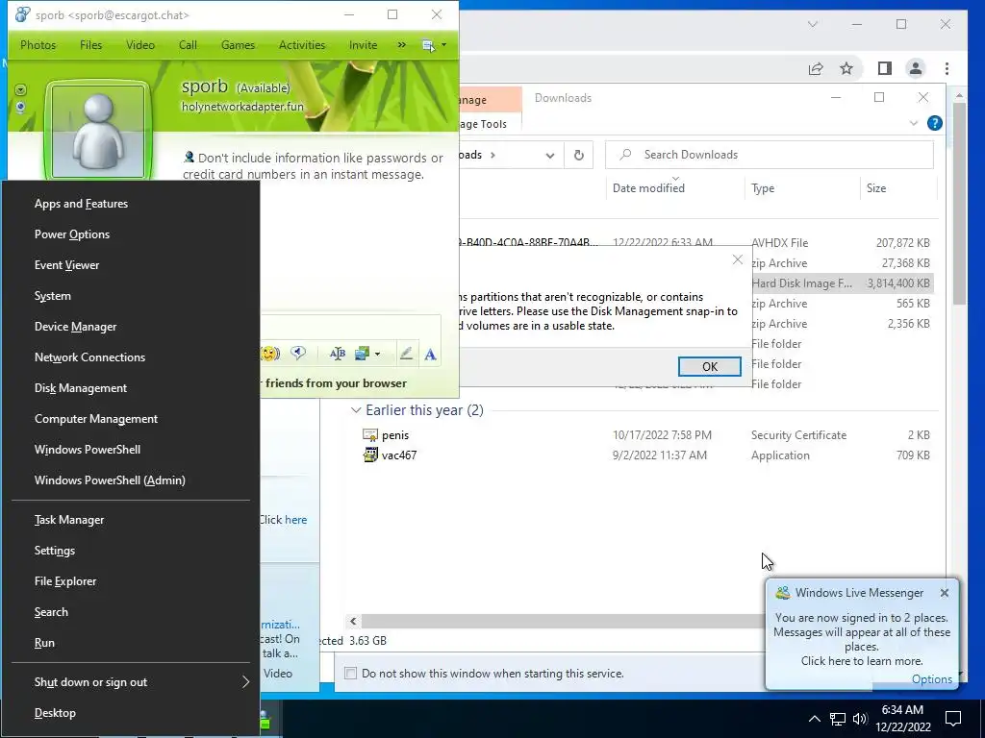
Task: Toggle the browser side panel icon
Action: 885,68
